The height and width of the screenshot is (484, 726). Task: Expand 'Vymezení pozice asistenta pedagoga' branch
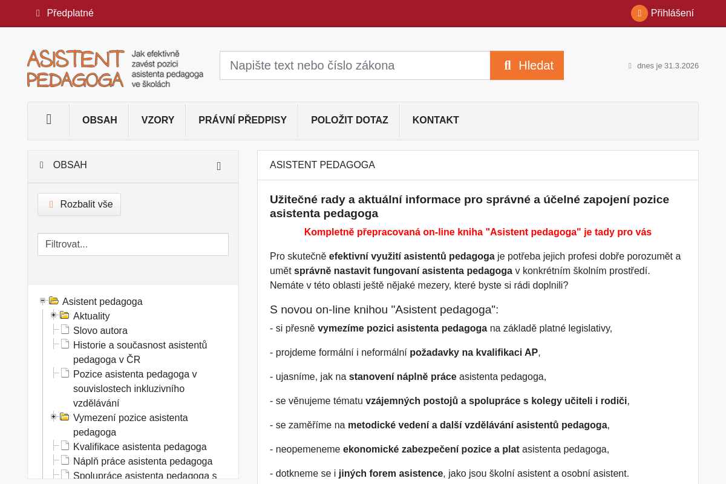[x=53, y=416]
